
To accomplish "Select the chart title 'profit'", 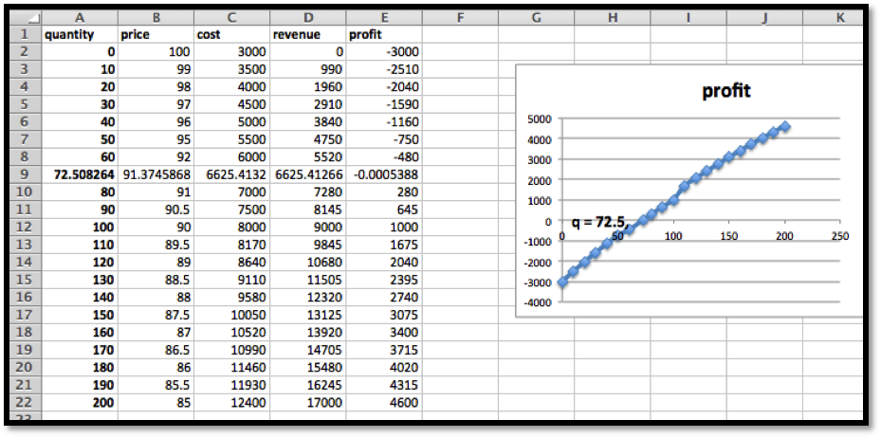I will tap(728, 91).
